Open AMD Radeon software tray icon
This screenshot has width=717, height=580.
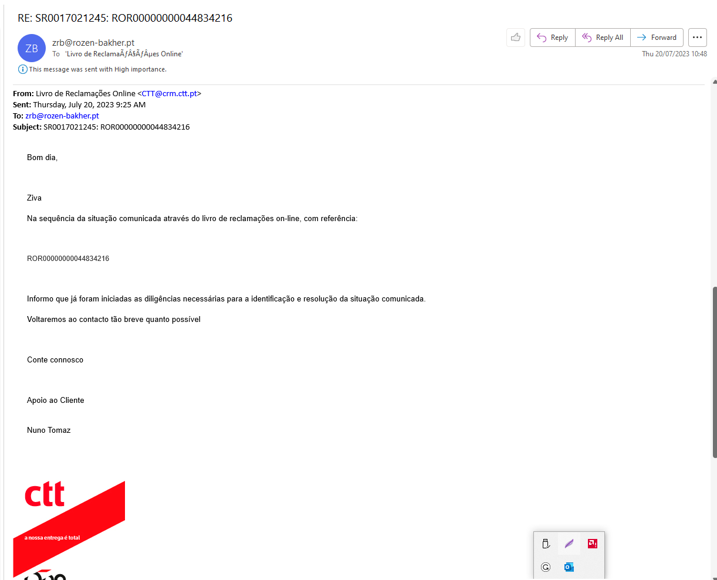click(x=592, y=544)
